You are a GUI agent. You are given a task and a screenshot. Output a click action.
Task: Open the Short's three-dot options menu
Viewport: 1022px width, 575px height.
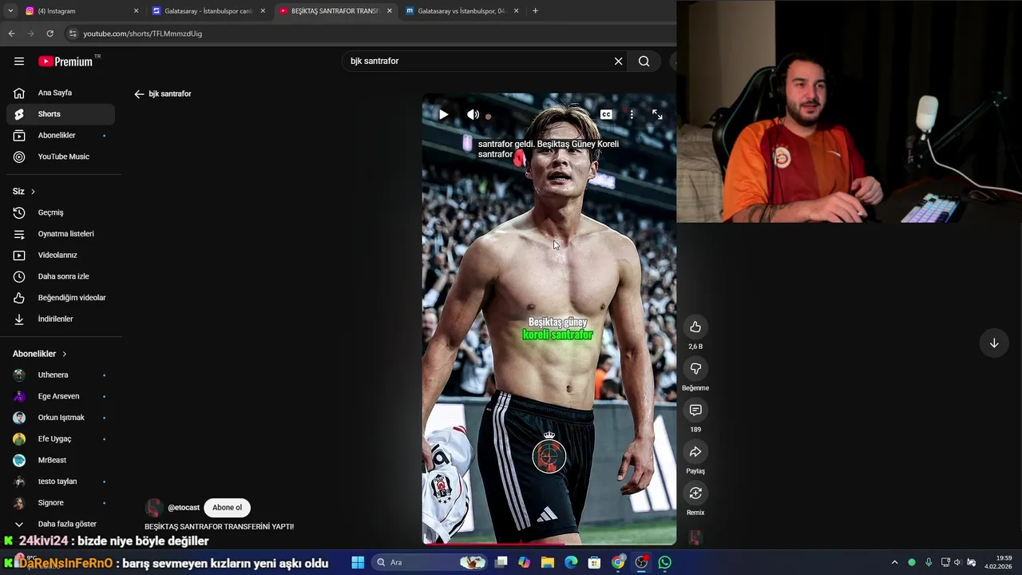click(x=632, y=115)
